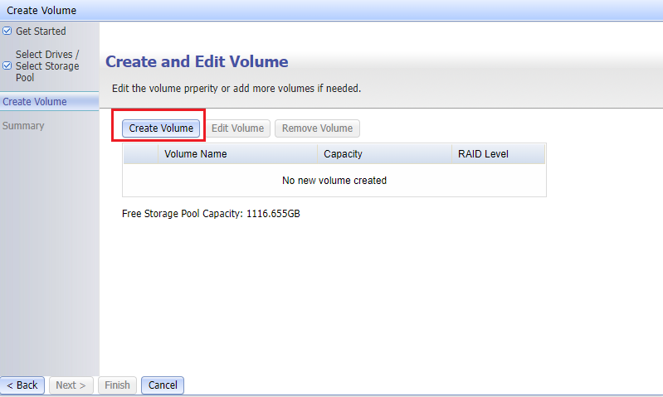The image size is (663, 397).
Task: Select the Create Volume step in the sidebar
Action: tap(35, 102)
